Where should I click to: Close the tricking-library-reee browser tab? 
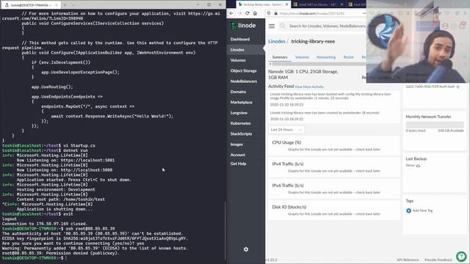click(286, 4)
